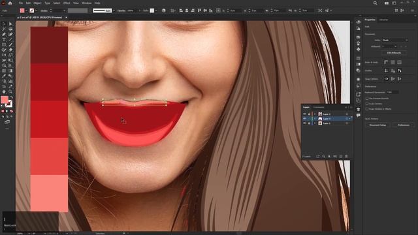Select the Eraser tool
Viewport: 418px width, 235px height.
tap(10, 50)
